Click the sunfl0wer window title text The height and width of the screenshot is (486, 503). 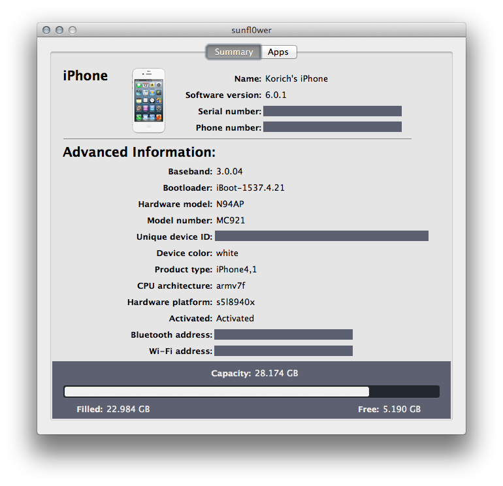[251, 30]
